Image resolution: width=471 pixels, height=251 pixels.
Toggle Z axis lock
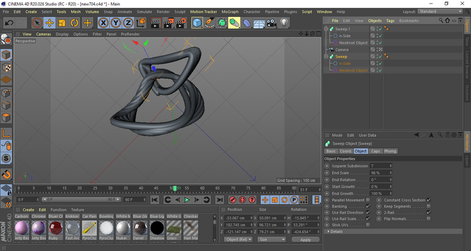(128, 23)
